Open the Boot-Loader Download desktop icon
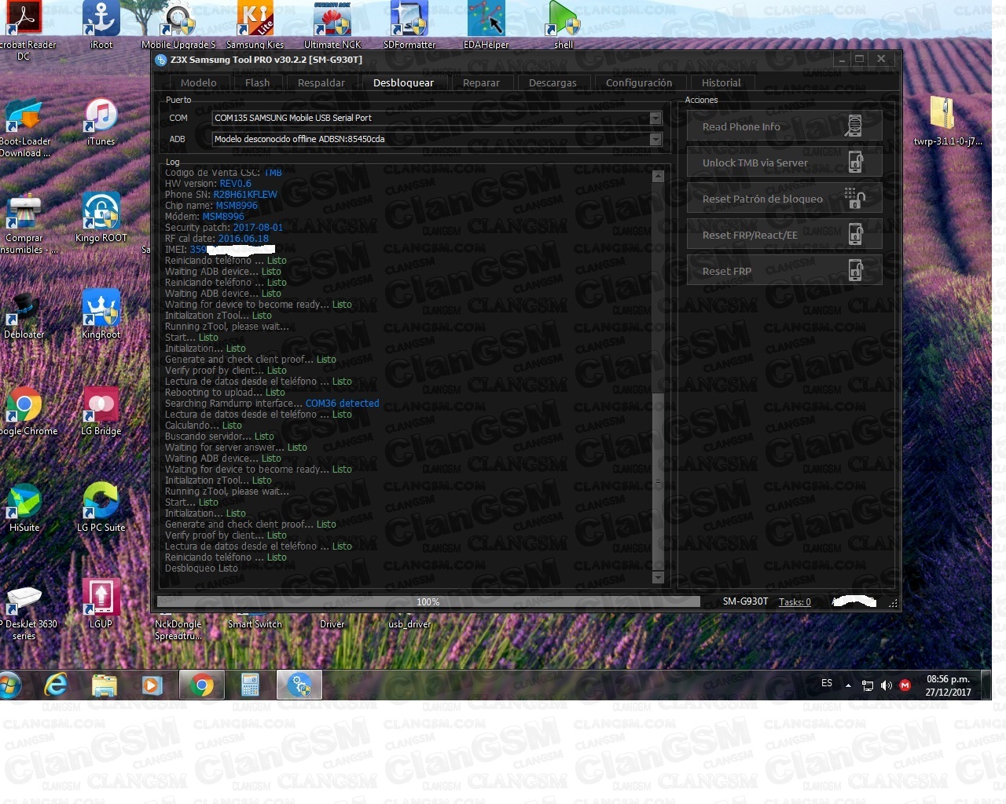 tap(24, 128)
